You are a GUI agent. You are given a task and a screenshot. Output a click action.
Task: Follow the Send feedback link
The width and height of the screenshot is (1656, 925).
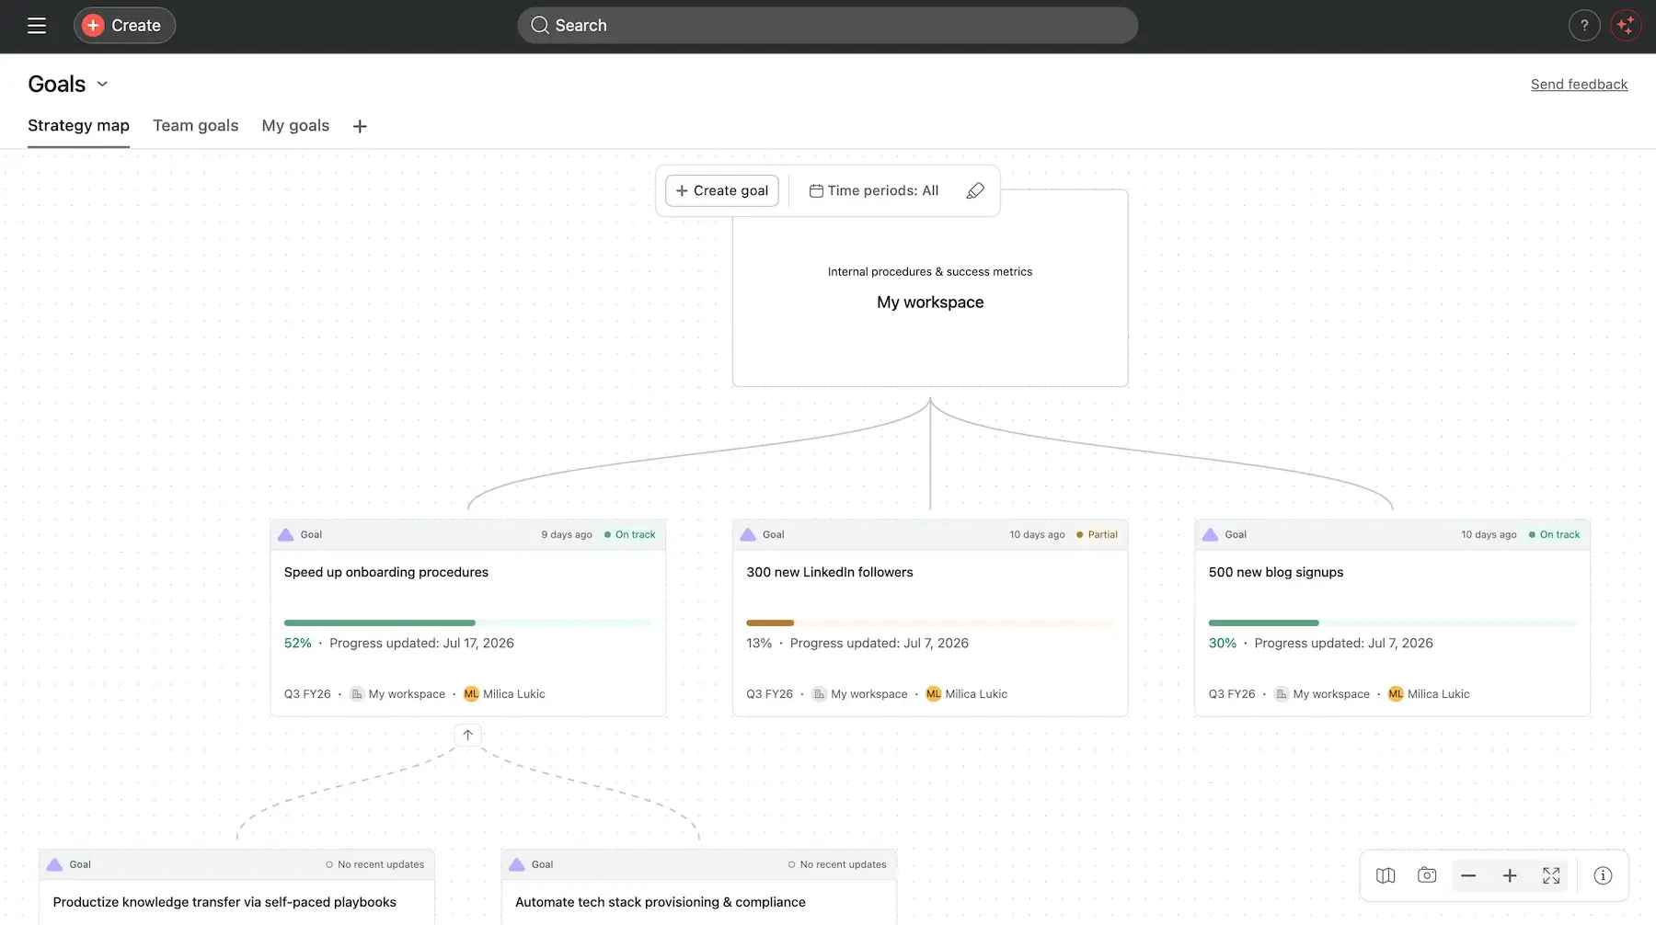(1579, 84)
